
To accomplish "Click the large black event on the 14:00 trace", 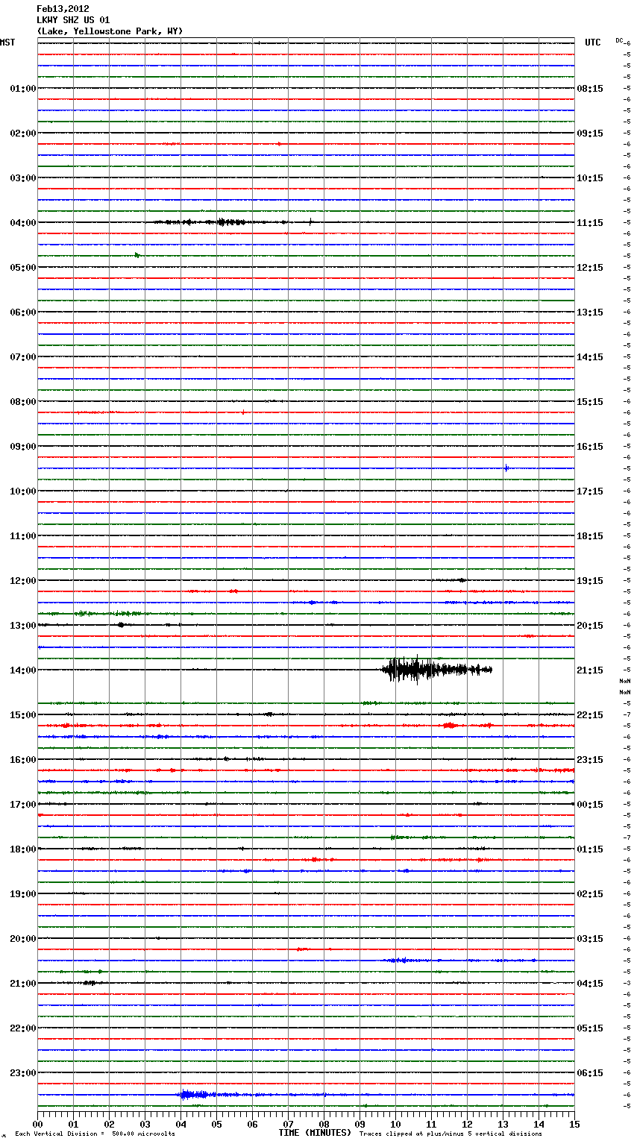I will pyautogui.click(x=436, y=669).
